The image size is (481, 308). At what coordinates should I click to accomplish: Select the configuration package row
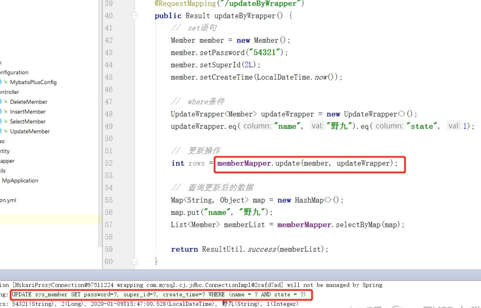tap(14, 72)
